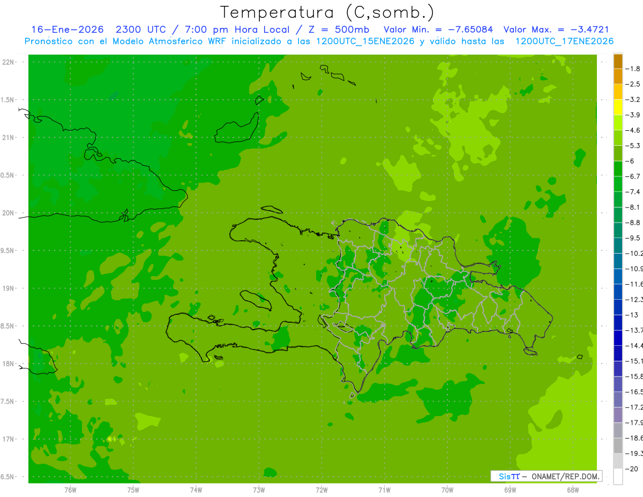
Task: Click the "17N" latitude axis label
Action: pos(8,439)
